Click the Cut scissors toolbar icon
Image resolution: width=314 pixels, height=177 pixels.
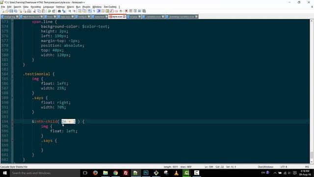35,11
